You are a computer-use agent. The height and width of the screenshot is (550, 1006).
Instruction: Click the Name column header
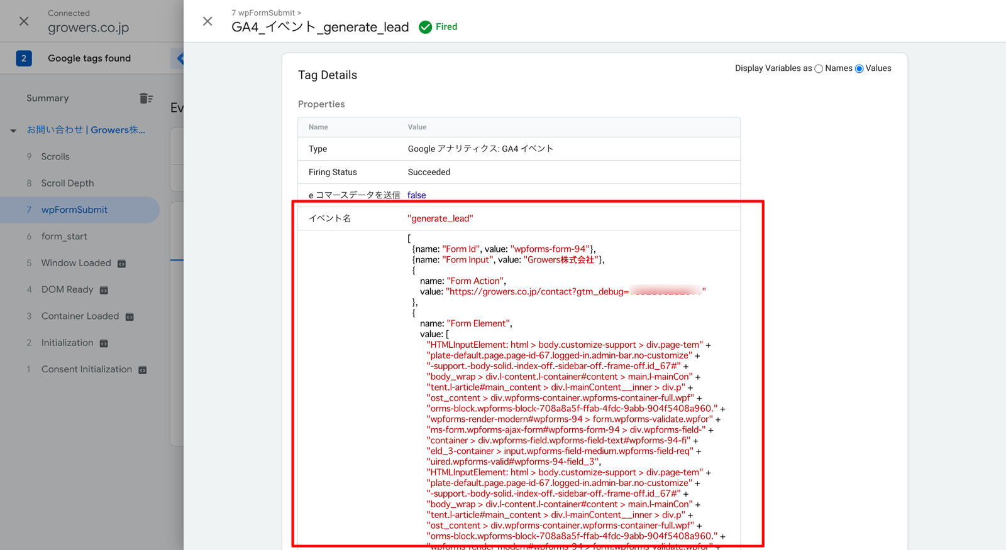(x=318, y=127)
